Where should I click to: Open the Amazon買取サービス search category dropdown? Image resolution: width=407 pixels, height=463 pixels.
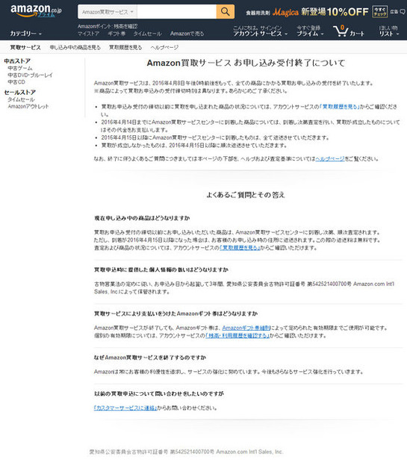tap(108, 12)
